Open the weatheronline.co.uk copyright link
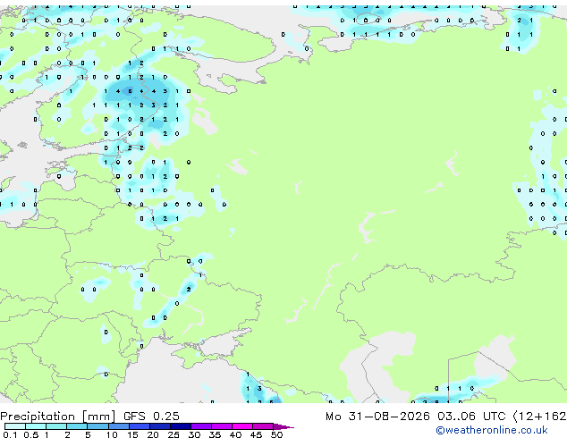 pyautogui.click(x=492, y=430)
